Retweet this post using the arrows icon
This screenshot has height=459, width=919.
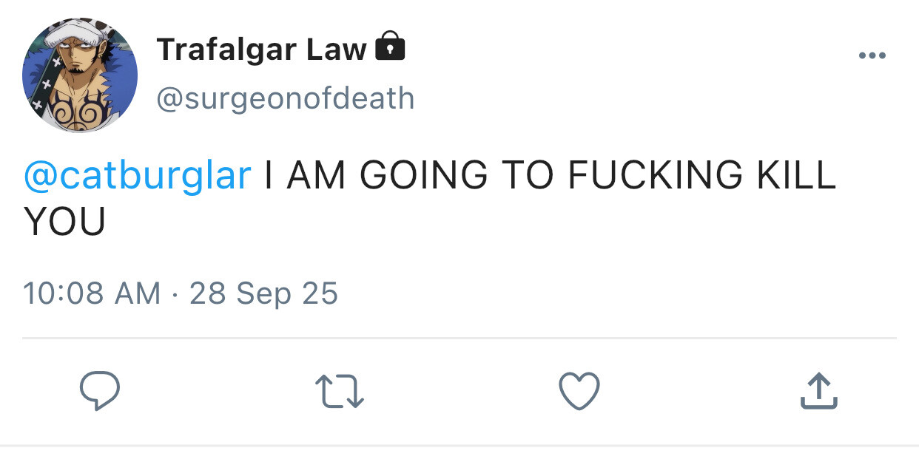(x=340, y=391)
